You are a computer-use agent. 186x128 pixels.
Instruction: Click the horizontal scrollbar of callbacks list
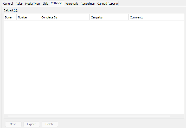coord(89,116)
